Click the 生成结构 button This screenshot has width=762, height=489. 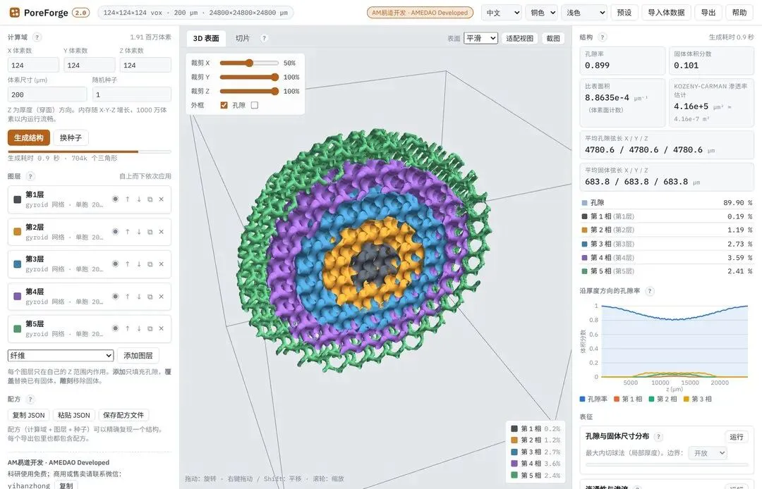29,138
